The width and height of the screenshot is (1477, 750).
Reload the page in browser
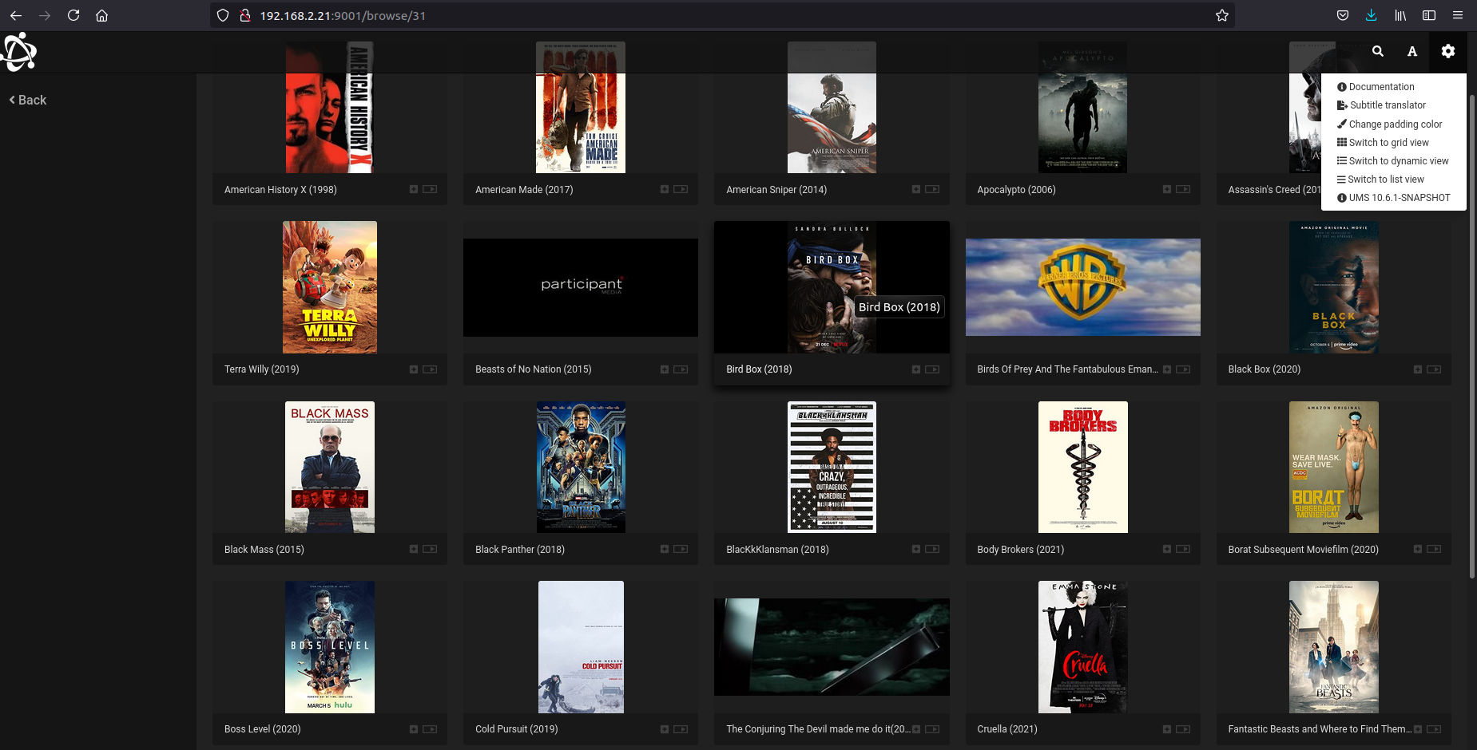coord(73,15)
